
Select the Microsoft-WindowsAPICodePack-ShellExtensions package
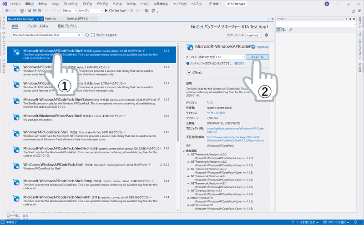click(x=91, y=103)
